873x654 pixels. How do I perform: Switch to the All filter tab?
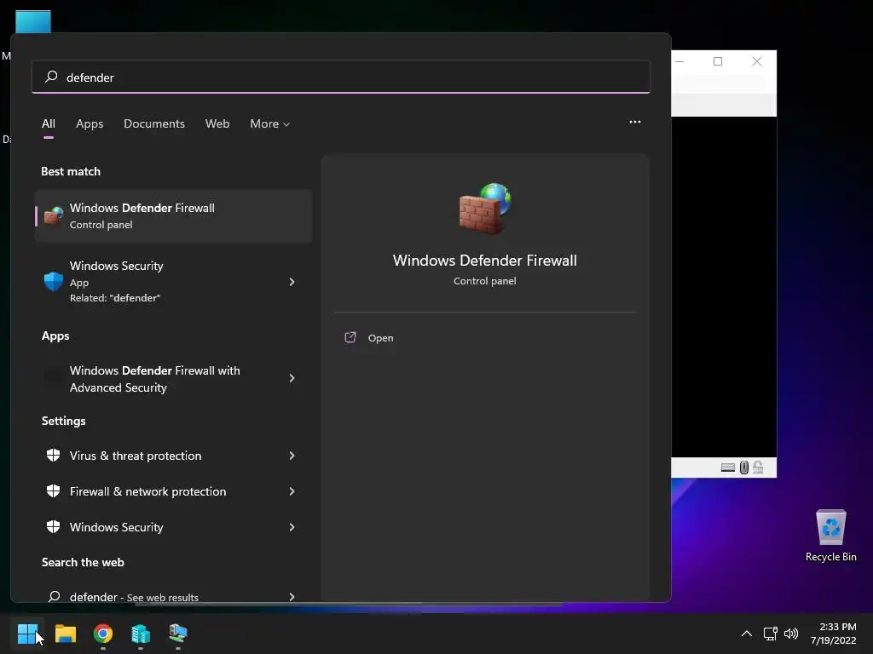tap(49, 124)
